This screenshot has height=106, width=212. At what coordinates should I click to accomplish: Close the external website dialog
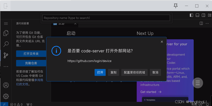pos(162,42)
